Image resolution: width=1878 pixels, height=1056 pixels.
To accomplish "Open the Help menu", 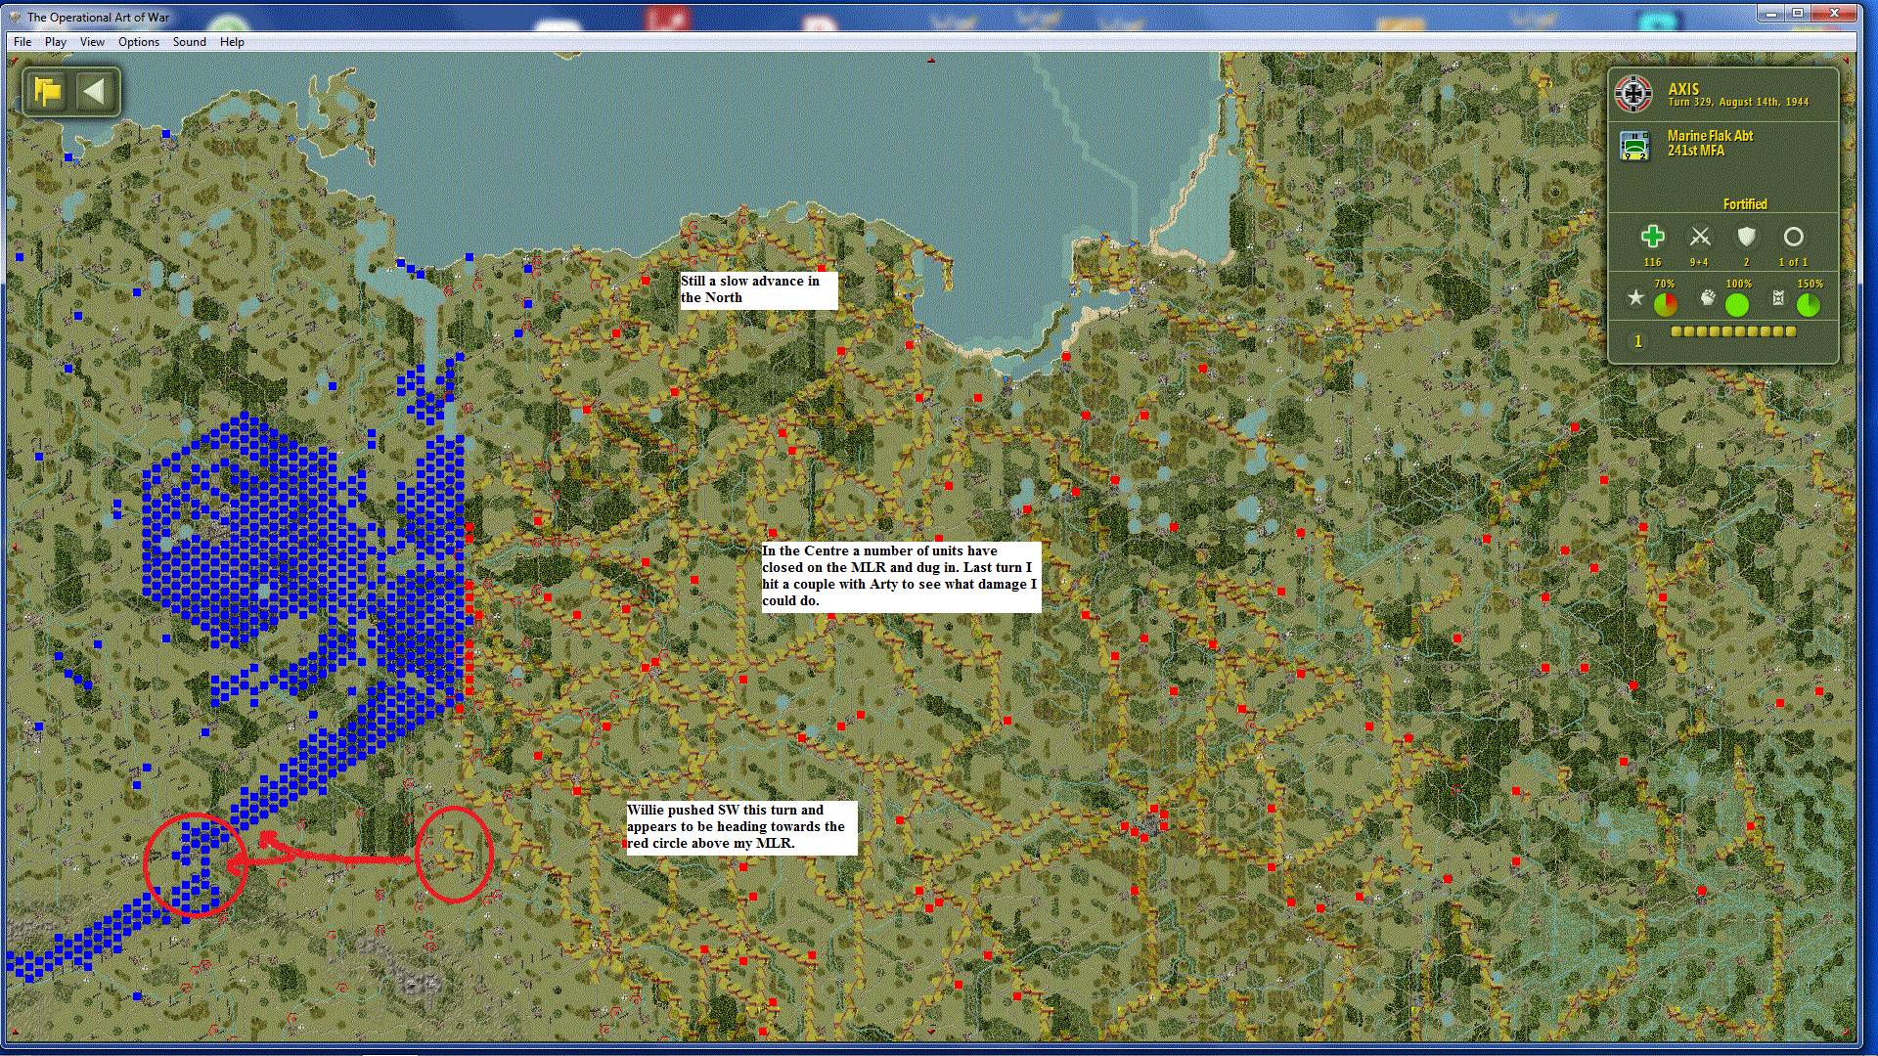I will (232, 42).
